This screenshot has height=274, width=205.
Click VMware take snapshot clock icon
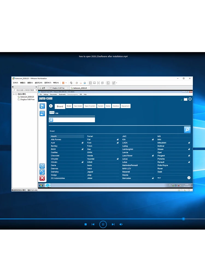77,83
